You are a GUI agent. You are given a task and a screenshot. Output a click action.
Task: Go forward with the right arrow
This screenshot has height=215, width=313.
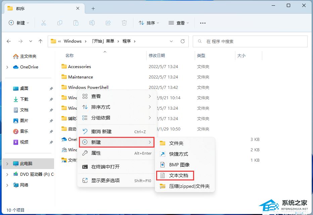pos(20,41)
